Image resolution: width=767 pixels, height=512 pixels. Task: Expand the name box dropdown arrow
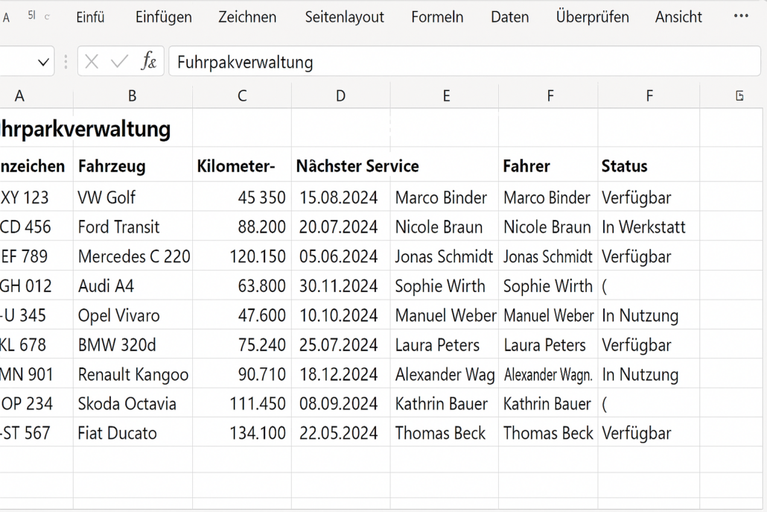(42, 62)
